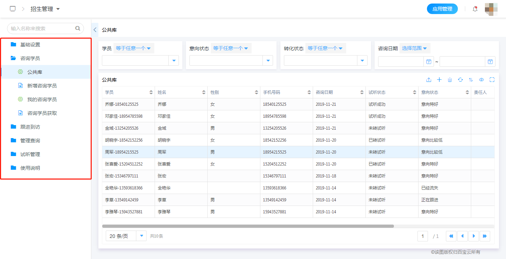Jump to last page with pagination control
Screen dimensions: 506x259
click(x=485, y=236)
